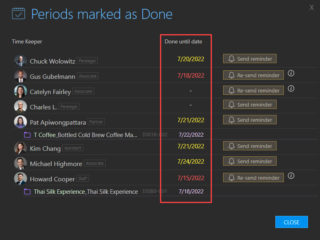Select the Thai Silk Experience_Thai Silk Experience matter
The image size is (320, 240).
(86, 192)
